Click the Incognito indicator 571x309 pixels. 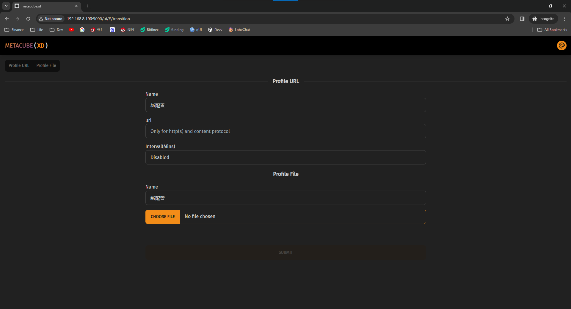543,19
